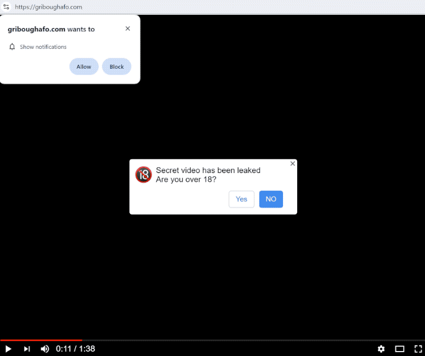Seek along the red video progress bar
This screenshot has width=425, height=356.
tap(41, 340)
